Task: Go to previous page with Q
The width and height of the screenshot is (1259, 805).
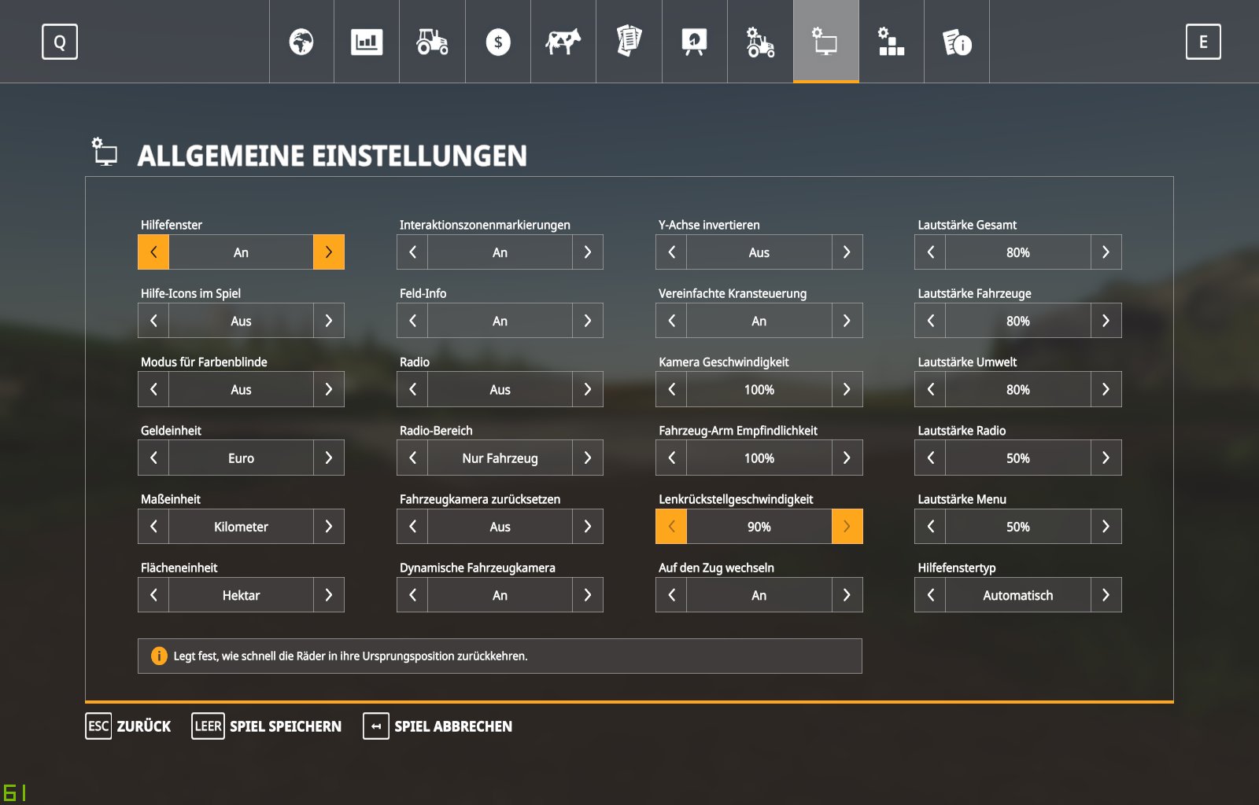Action: (x=60, y=42)
